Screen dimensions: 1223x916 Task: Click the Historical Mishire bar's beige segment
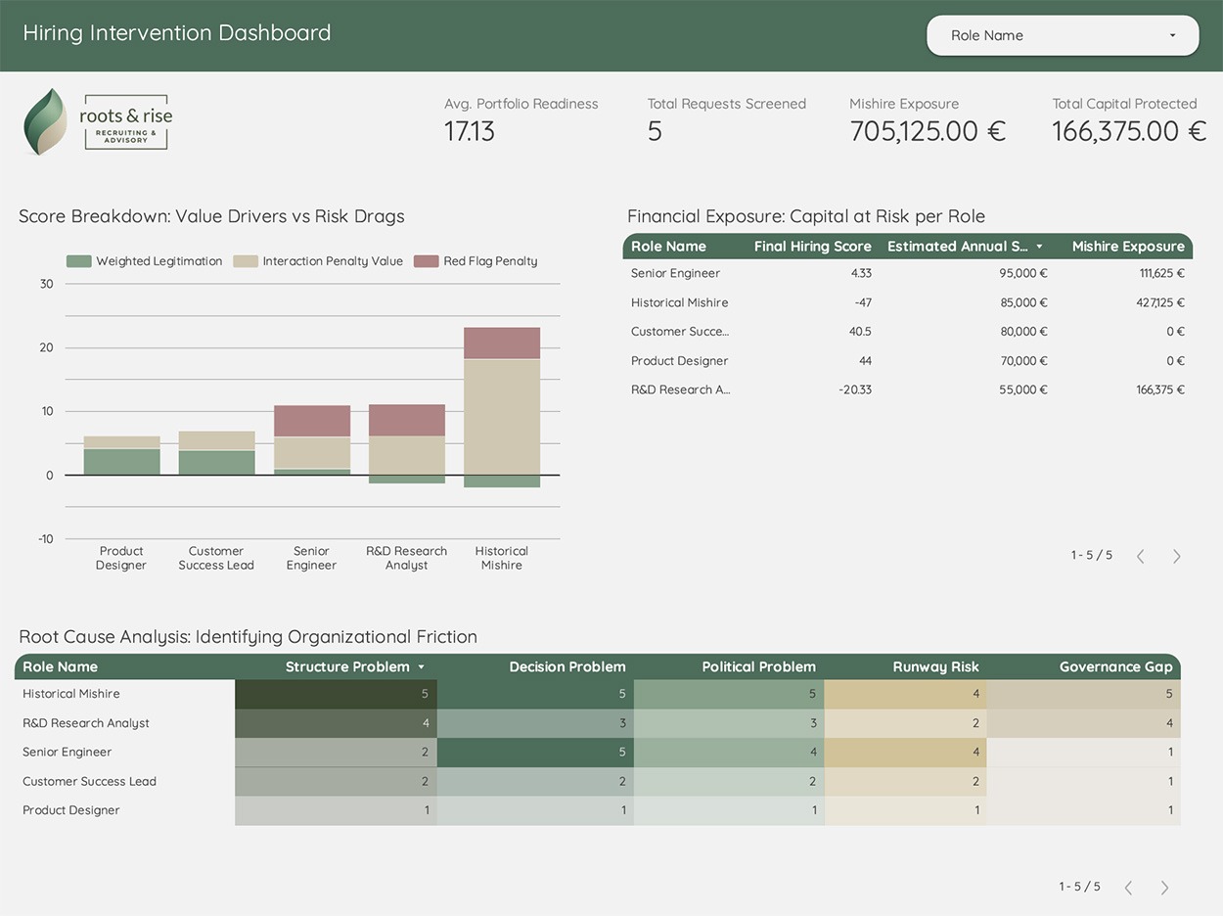501,416
